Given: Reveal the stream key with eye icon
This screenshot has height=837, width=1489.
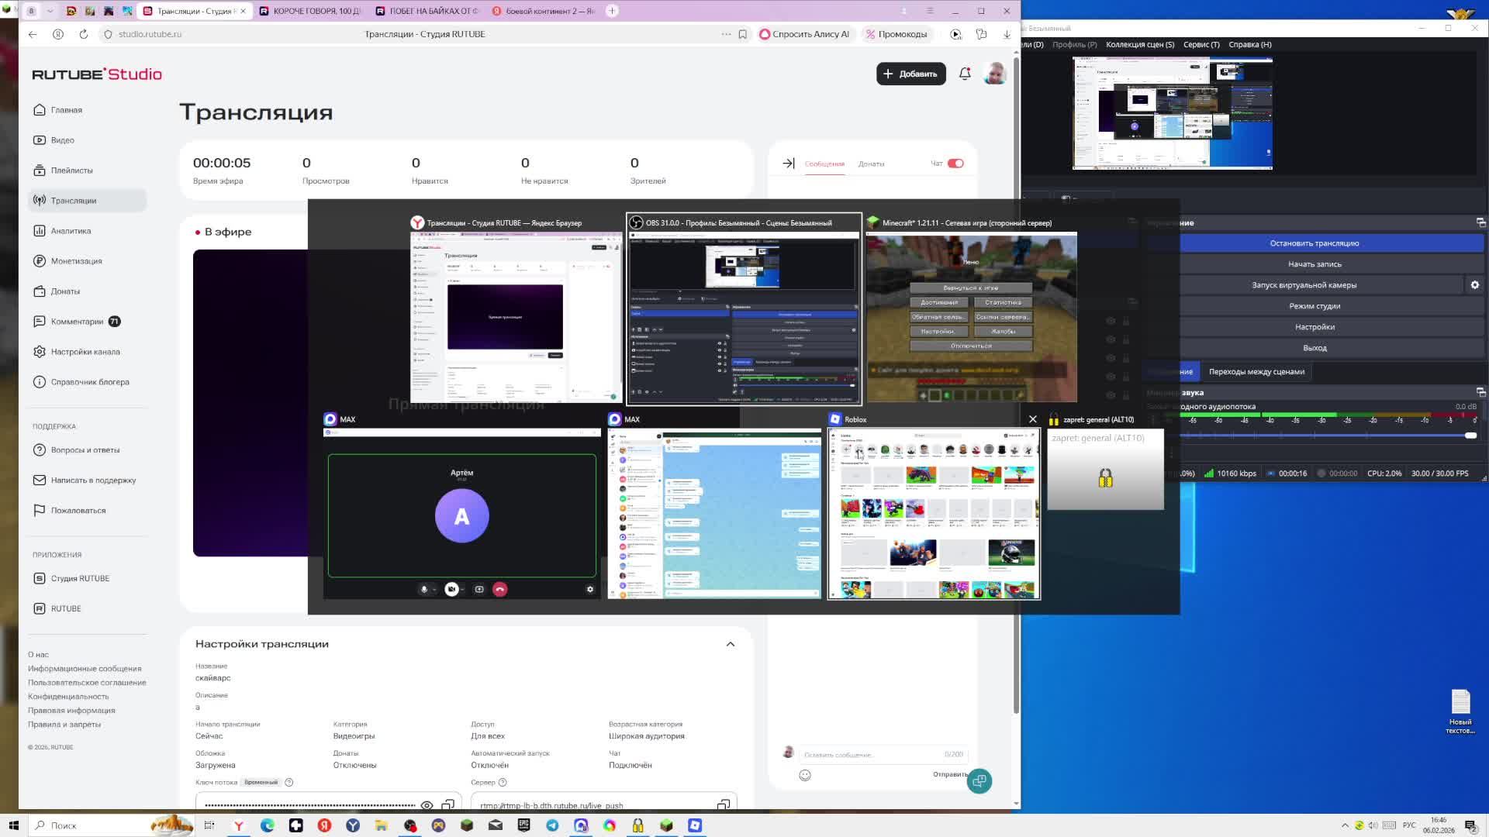Looking at the screenshot, I should 427,804.
